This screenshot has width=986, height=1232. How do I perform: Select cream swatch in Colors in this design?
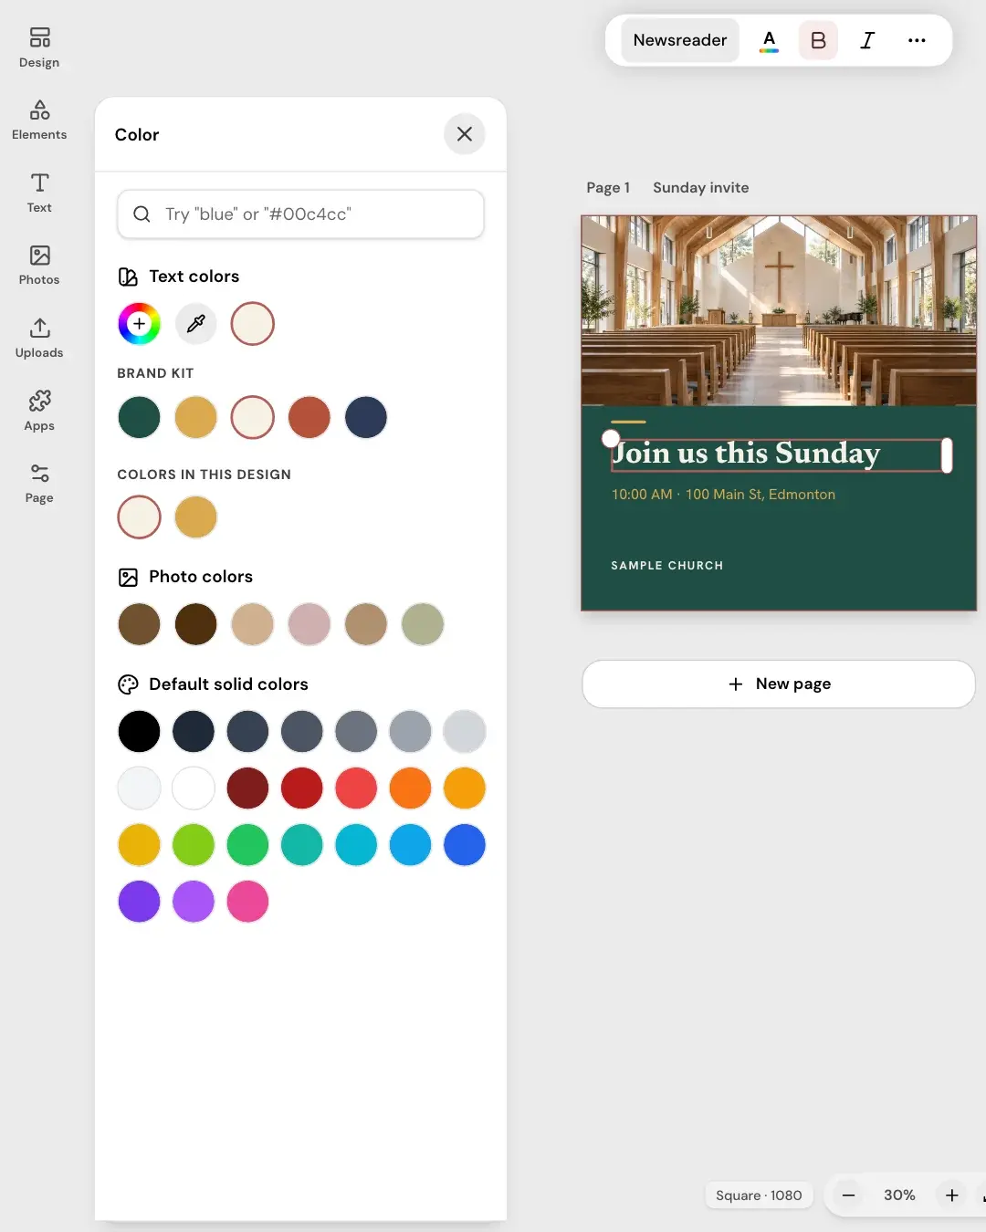click(140, 517)
